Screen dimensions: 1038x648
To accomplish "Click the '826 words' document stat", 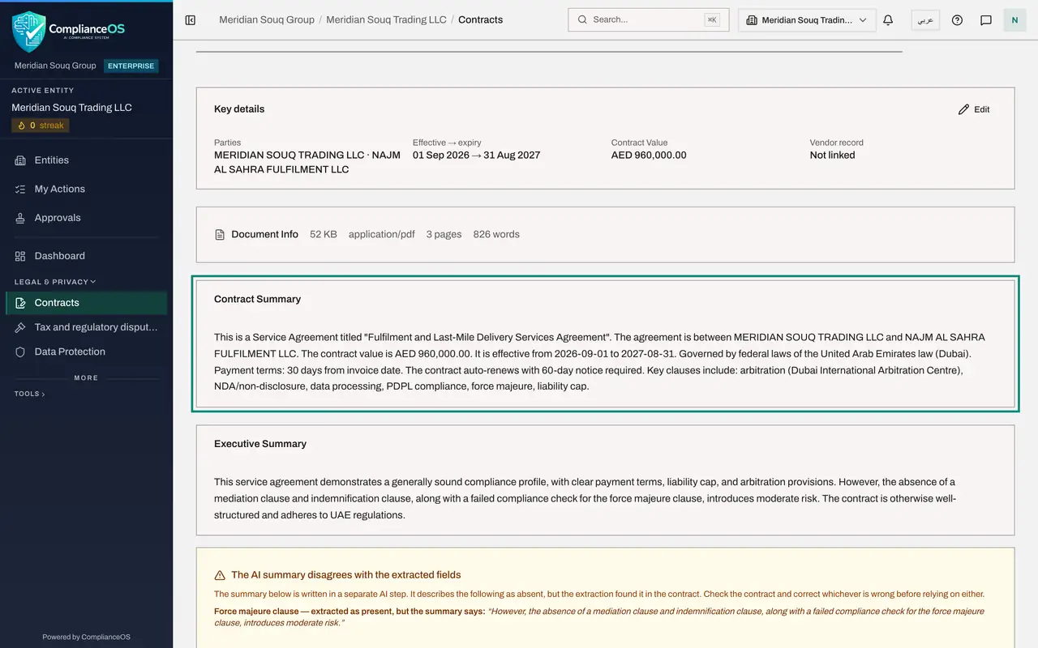I will [496, 234].
